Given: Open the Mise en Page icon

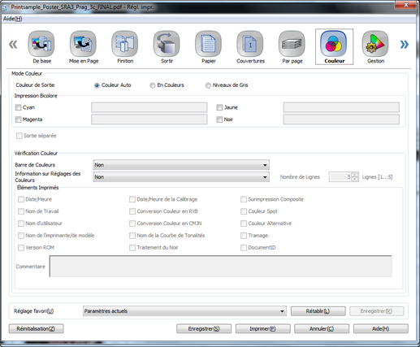Looking at the screenshot, I should [83, 44].
